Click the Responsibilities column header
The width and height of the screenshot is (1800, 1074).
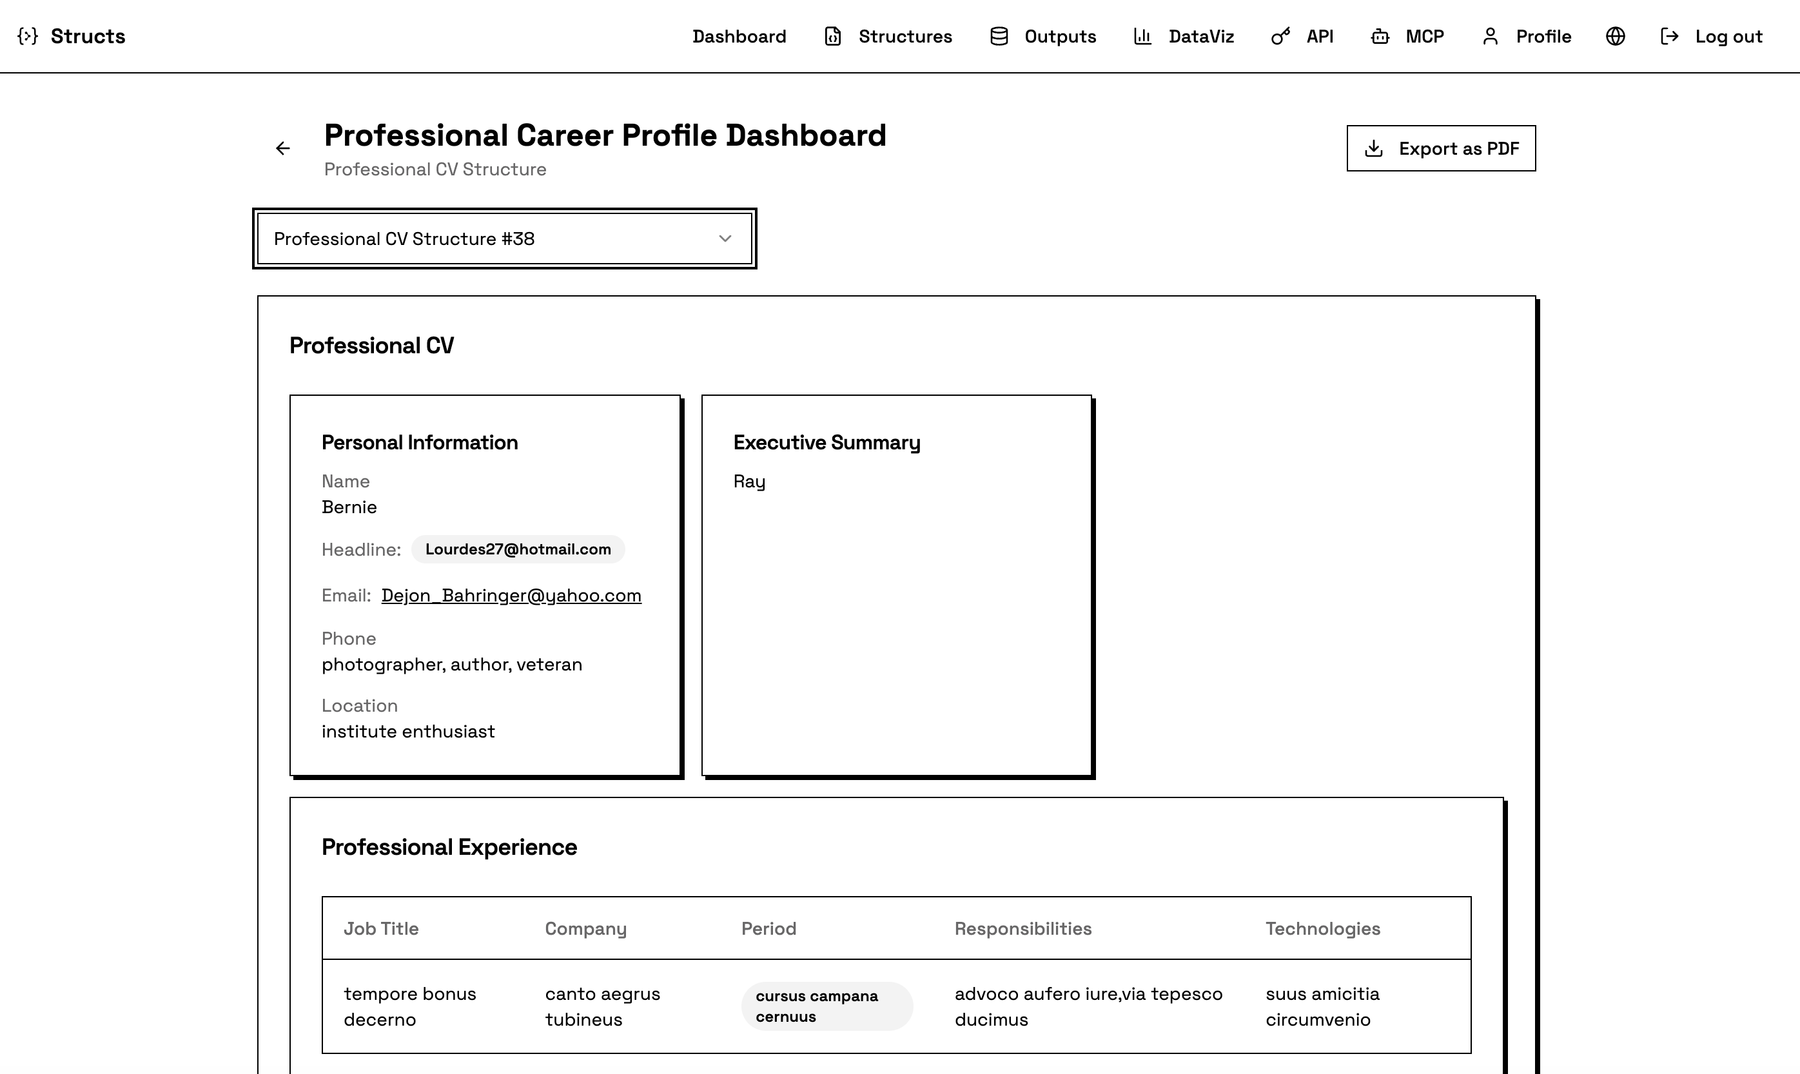coord(1023,928)
